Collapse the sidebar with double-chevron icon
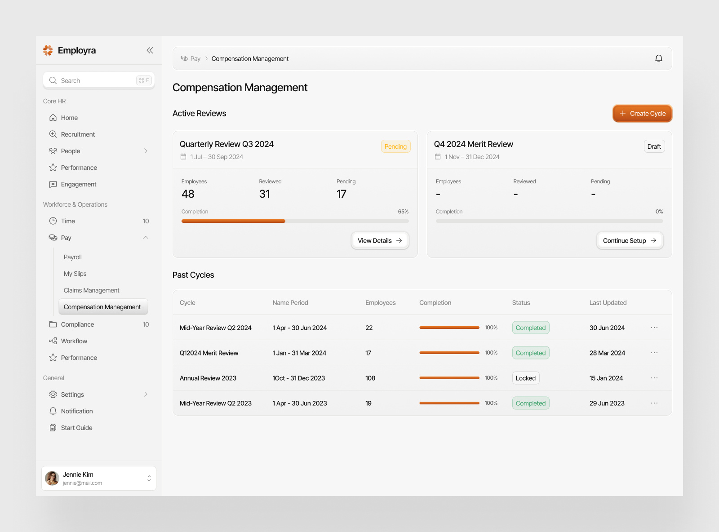 pos(150,50)
